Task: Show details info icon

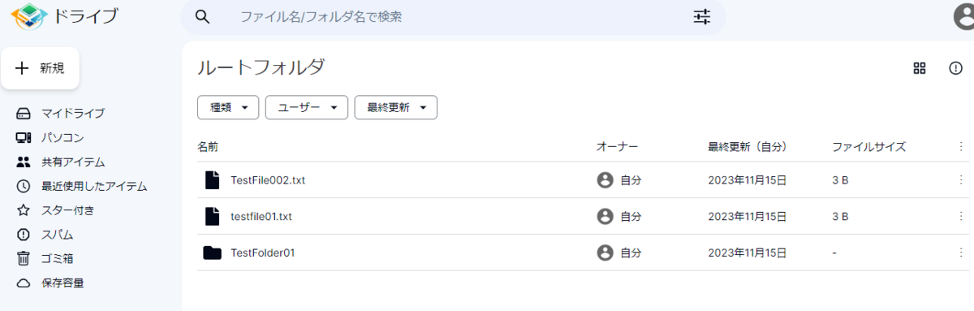Action: (x=956, y=68)
